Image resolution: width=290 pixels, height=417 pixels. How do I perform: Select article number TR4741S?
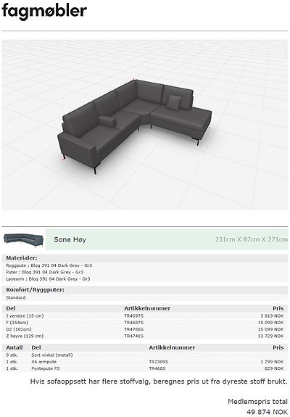pos(133,336)
